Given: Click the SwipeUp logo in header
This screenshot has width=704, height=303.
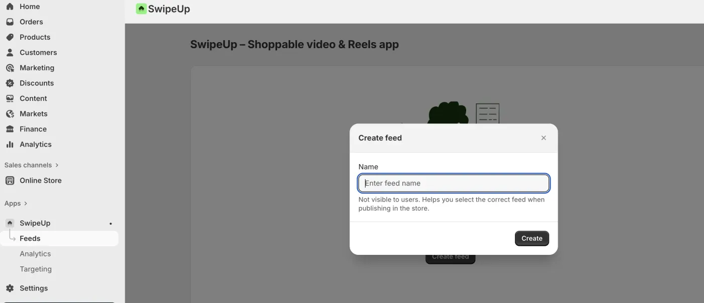Looking at the screenshot, I should point(141,9).
